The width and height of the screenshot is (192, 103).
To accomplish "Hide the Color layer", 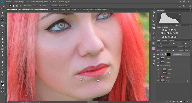I will pos(158,73).
